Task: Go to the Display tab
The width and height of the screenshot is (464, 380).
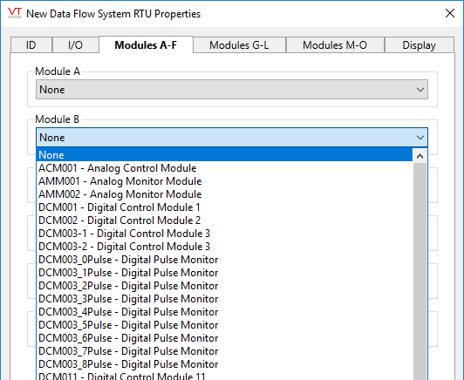Action: pos(419,45)
